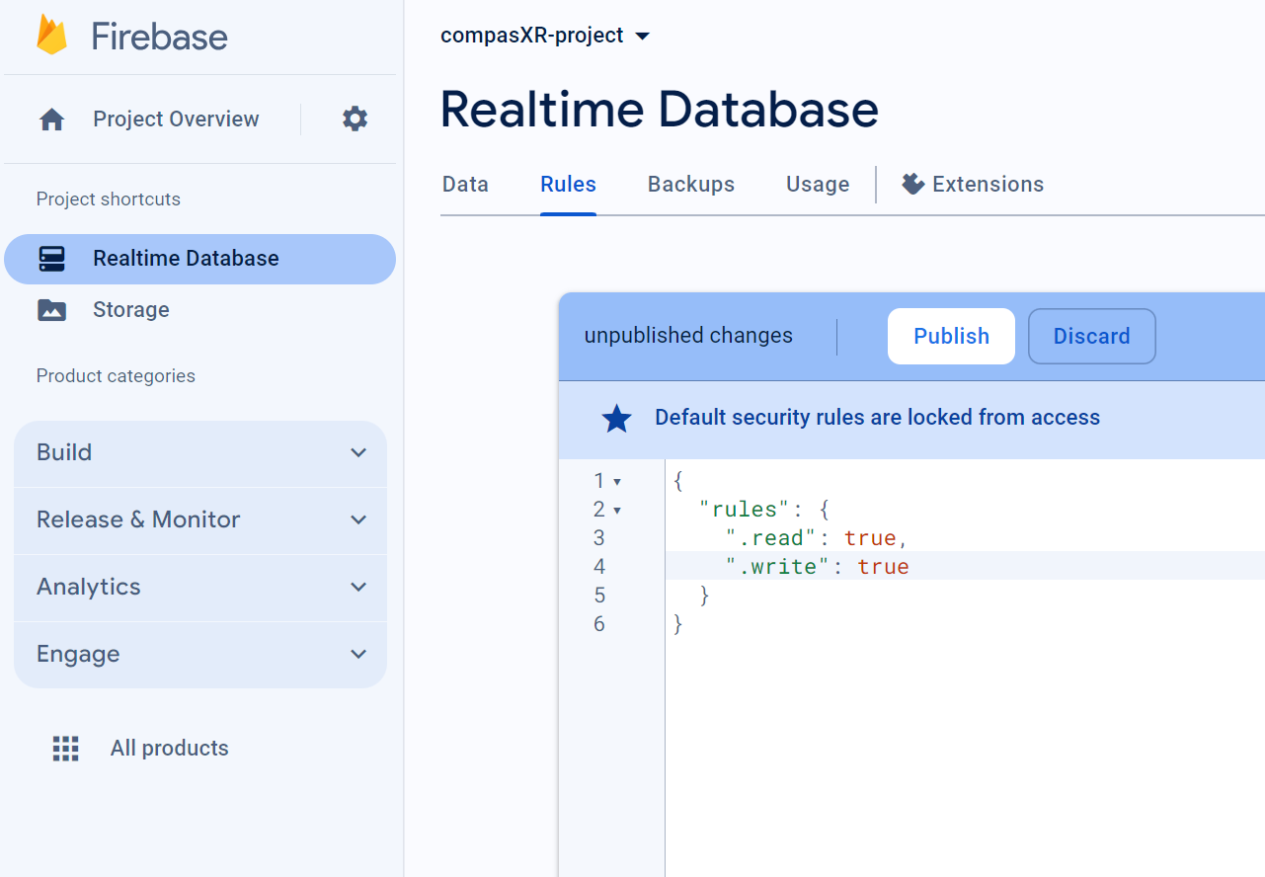Select the Project Overview home icon

(49, 119)
